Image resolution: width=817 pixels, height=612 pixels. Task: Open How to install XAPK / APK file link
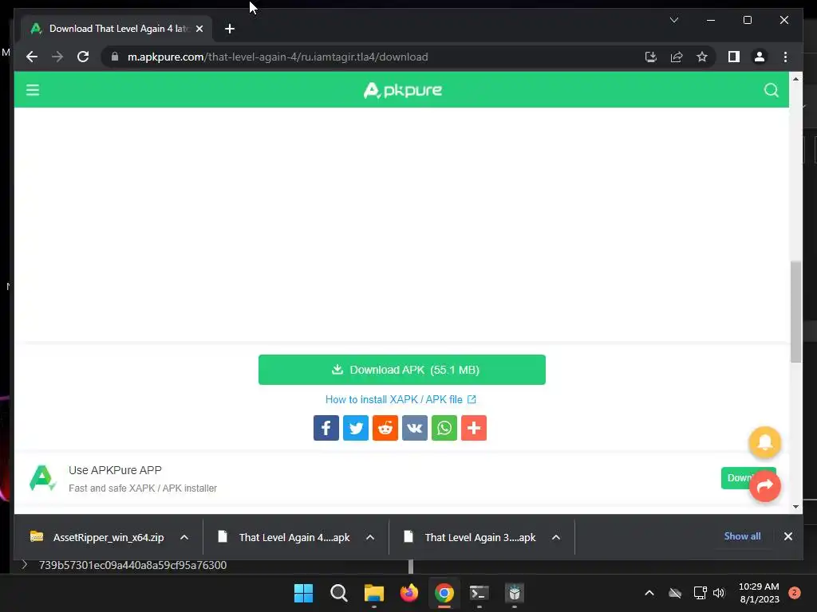pyautogui.click(x=401, y=400)
